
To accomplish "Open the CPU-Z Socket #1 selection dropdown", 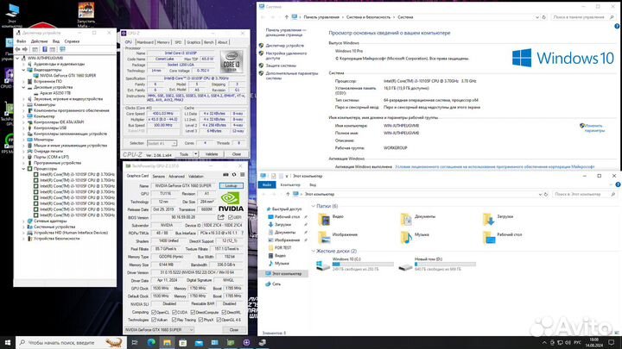I will pos(162,143).
